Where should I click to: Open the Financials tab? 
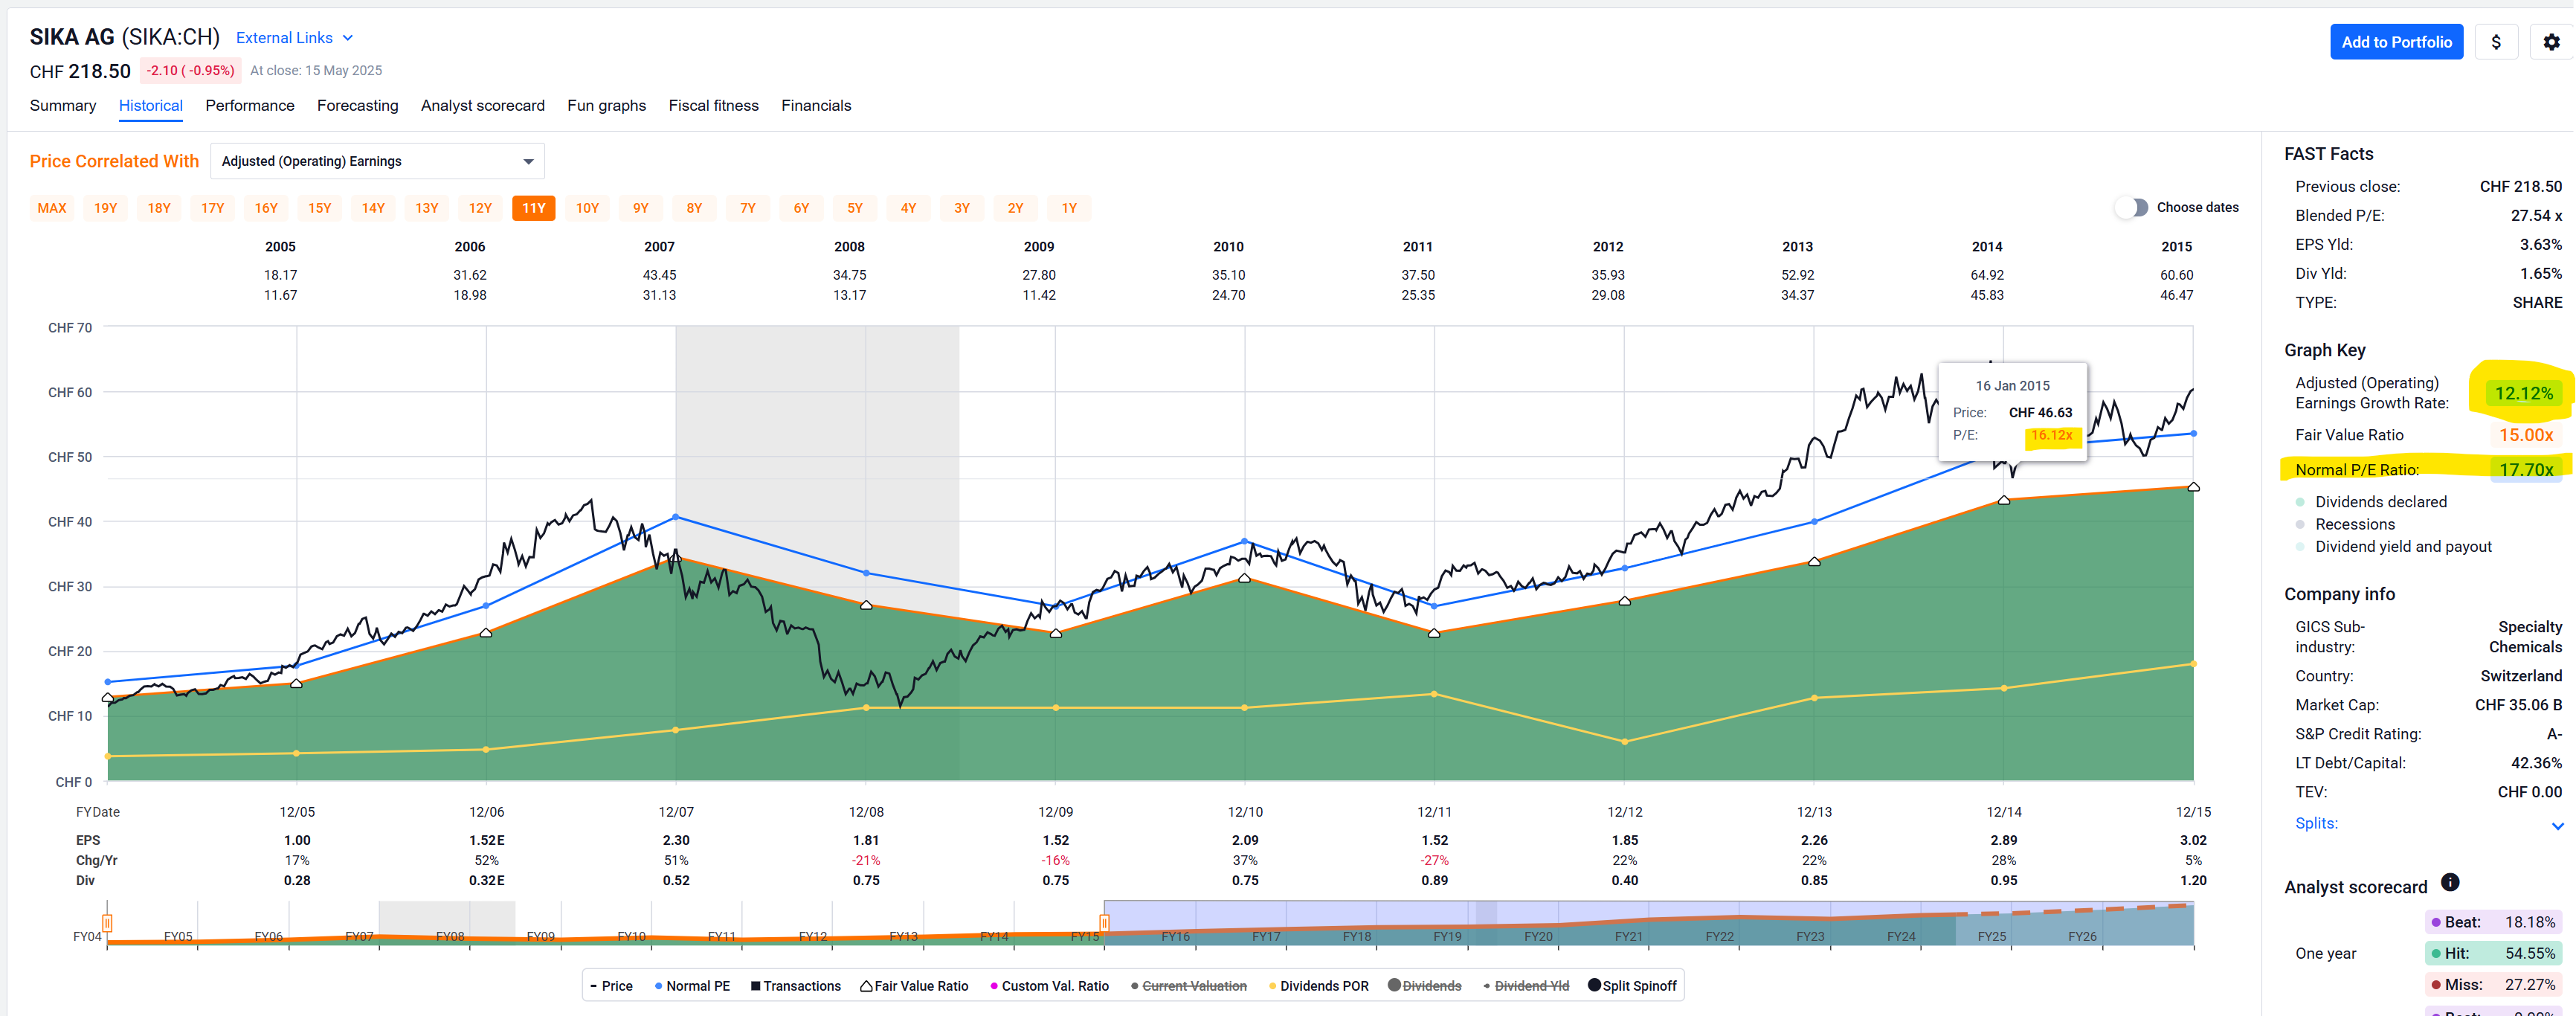(x=816, y=105)
